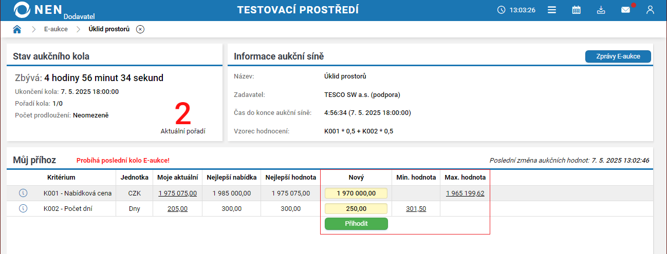Open the user profile icon
The width and height of the screenshot is (667, 254).
point(650,10)
